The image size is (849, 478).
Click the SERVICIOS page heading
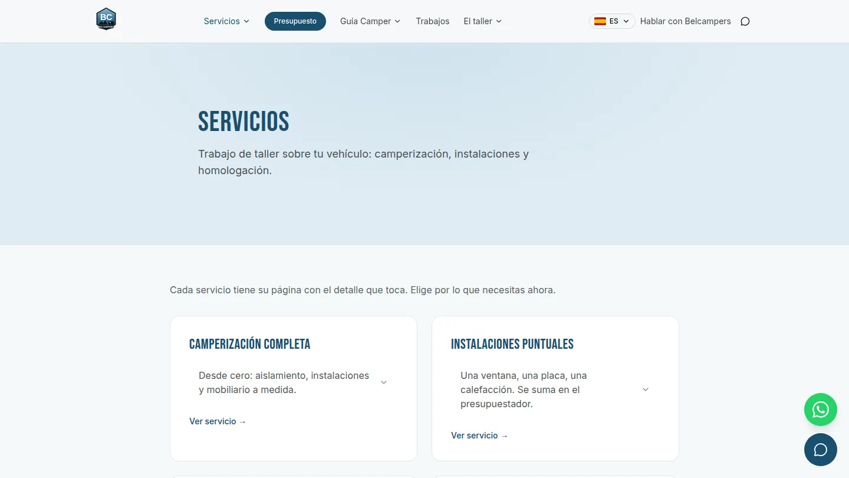[243, 122]
